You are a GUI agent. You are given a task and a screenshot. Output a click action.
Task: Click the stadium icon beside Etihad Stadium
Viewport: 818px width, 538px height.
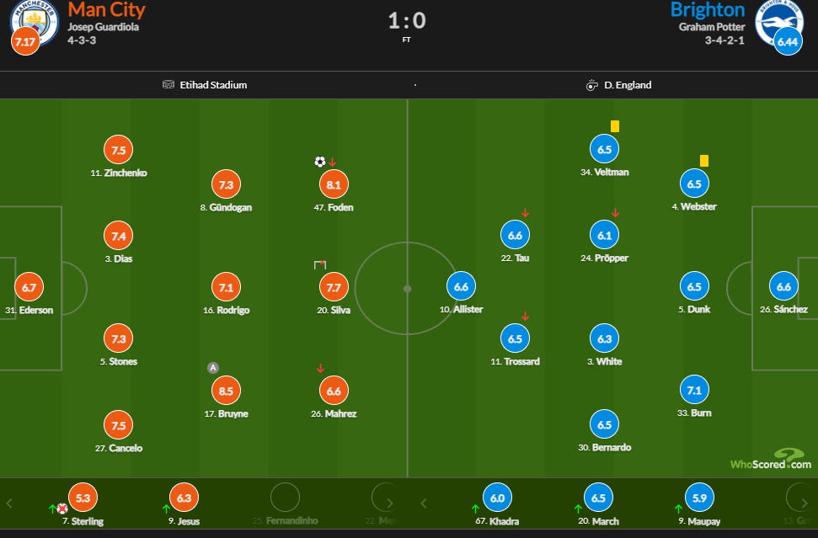tap(168, 85)
